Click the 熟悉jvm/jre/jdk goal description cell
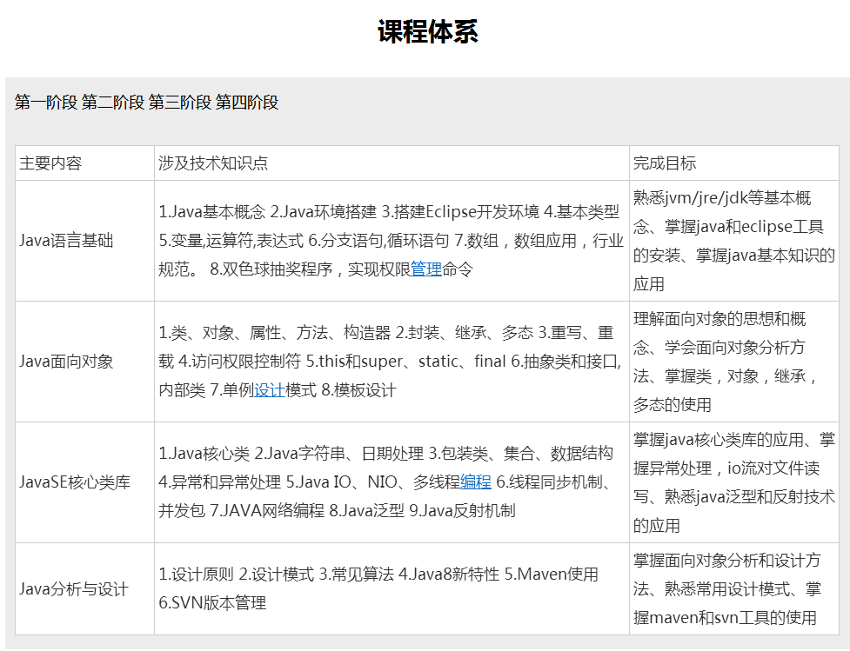 733,241
